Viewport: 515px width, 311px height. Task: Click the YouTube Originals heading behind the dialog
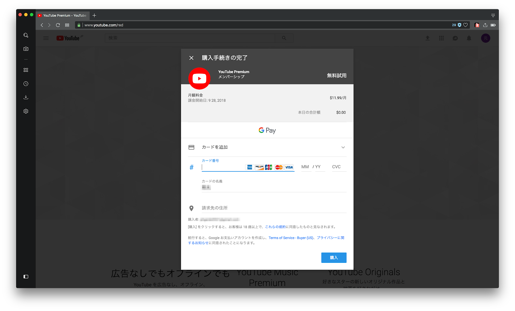pos(364,272)
